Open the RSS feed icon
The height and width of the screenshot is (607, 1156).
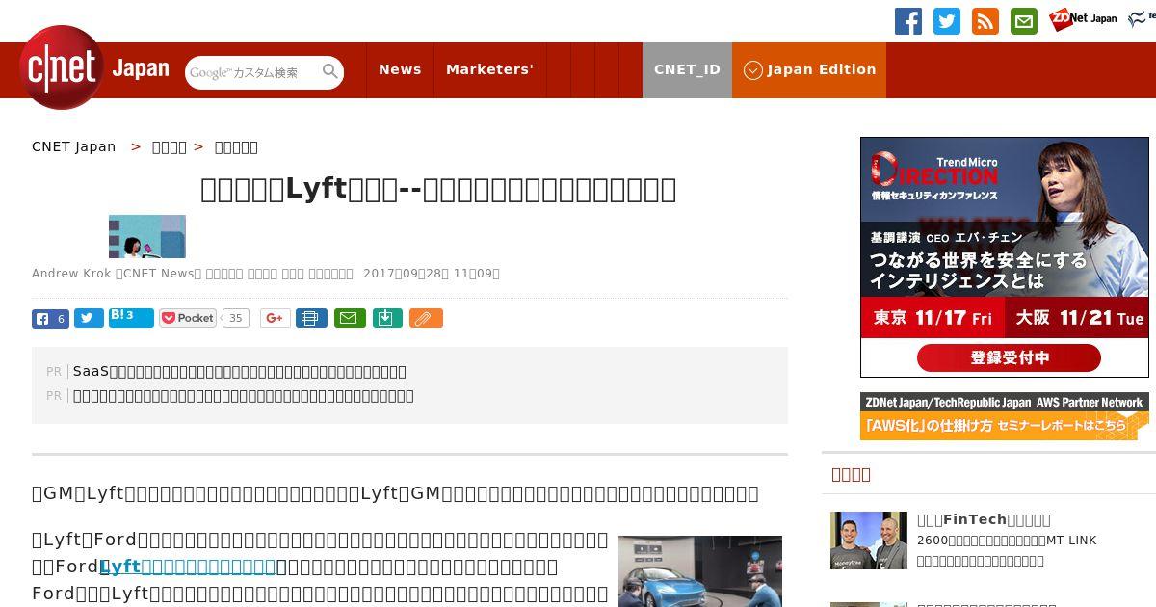[985, 21]
